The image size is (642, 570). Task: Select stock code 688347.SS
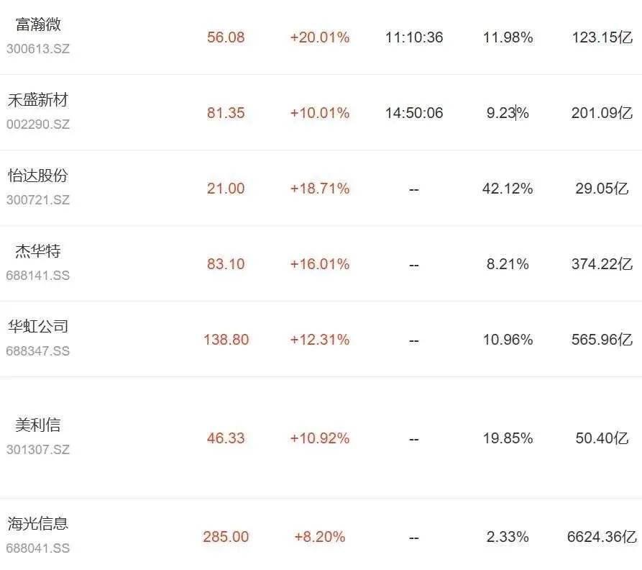(38, 350)
